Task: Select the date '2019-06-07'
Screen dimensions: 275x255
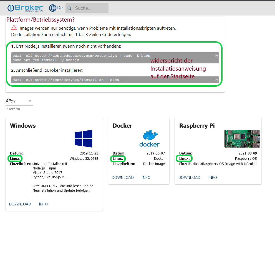Action: (156, 153)
